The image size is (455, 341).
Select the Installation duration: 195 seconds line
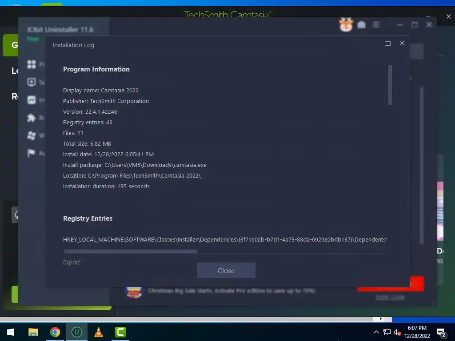tap(107, 186)
